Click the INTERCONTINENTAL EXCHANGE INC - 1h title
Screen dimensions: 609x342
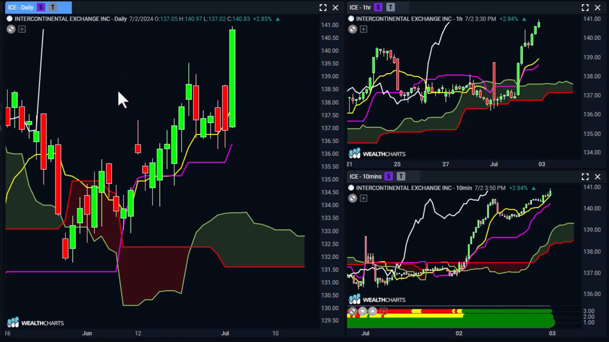click(x=409, y=19)
